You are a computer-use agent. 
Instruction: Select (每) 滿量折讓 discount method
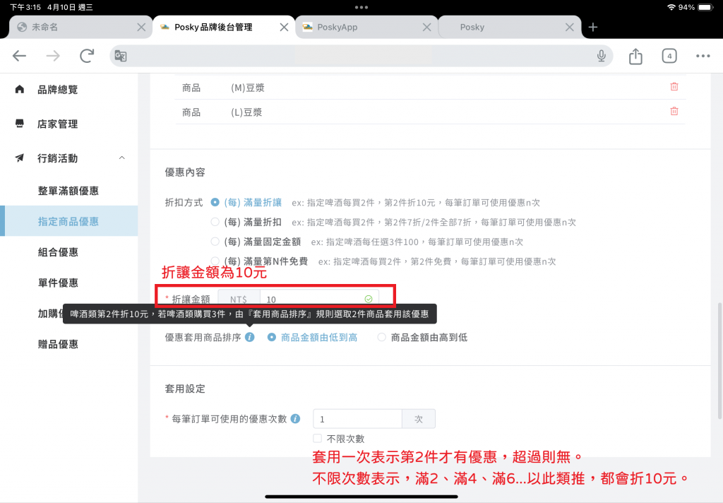[215, 202]
